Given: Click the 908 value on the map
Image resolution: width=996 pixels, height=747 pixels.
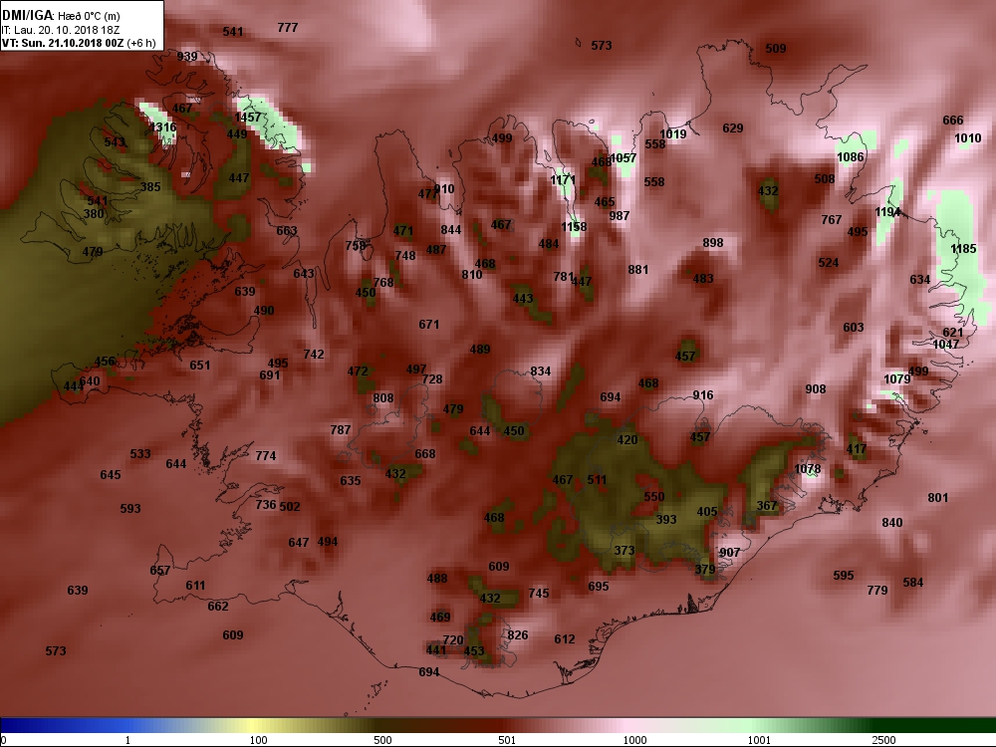Looking at the screenshot, I should point(816,389).
